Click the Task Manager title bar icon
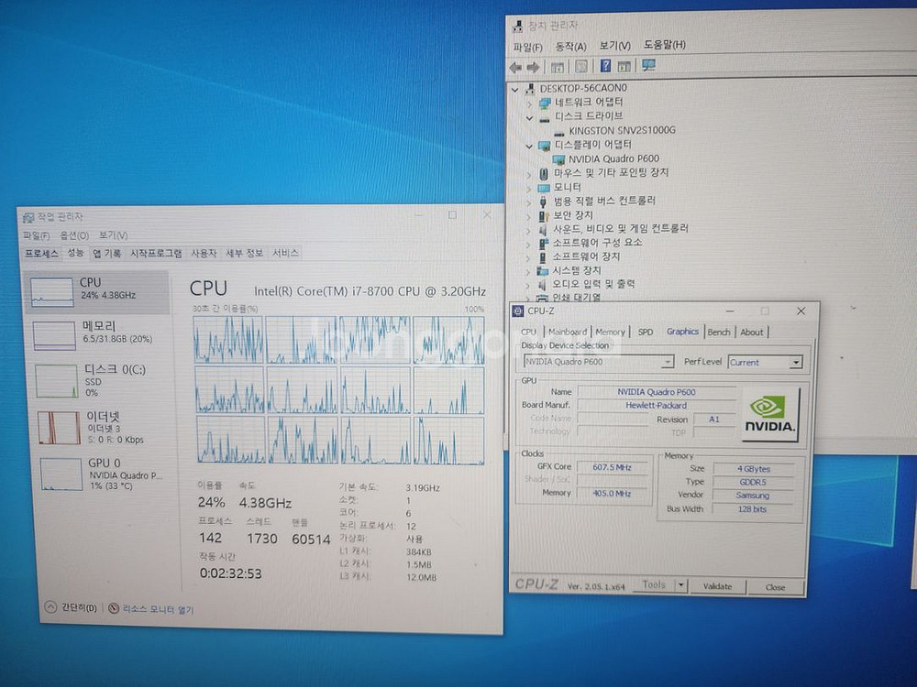The image size is (917, 687). 28,218
